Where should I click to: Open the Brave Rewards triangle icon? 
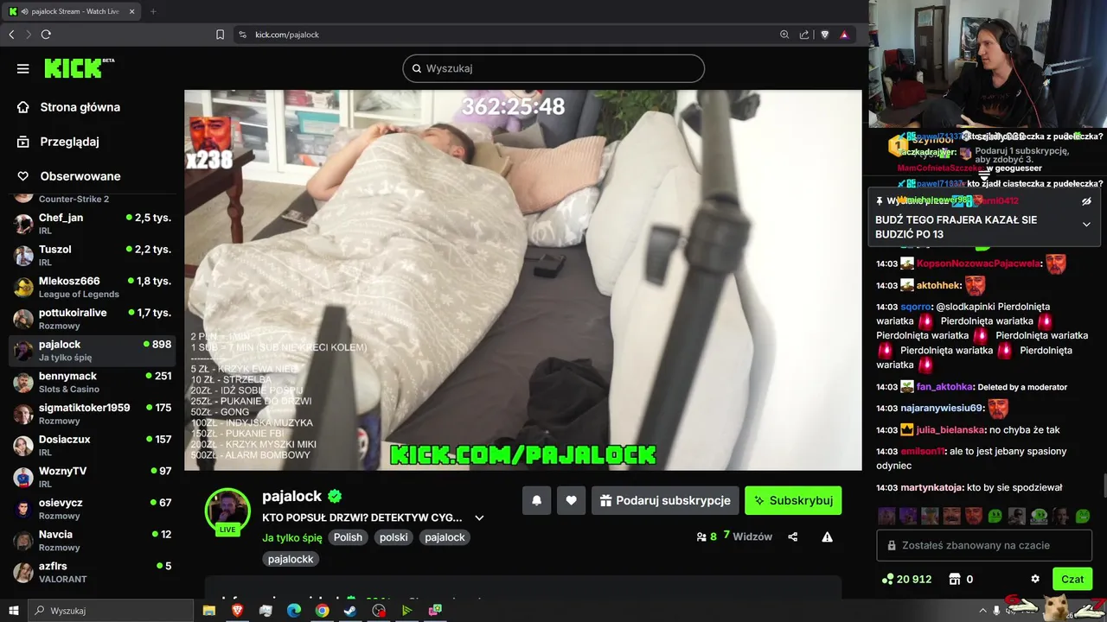point(844,35)
